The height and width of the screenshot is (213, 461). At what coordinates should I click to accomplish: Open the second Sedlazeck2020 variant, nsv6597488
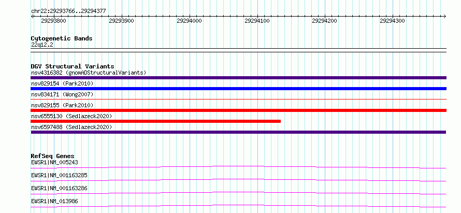71,127
